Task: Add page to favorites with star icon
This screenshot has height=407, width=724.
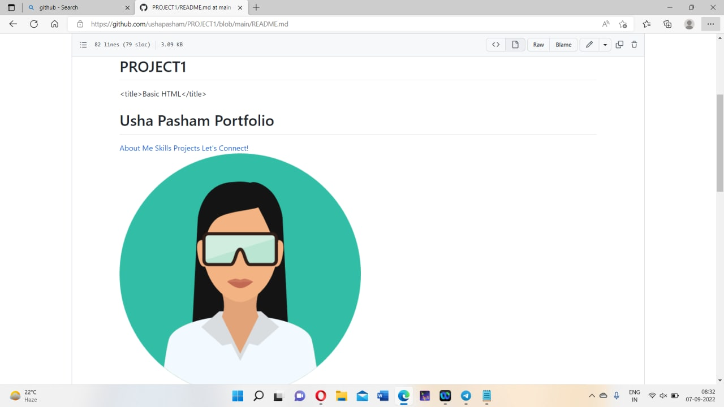Action: click(x=623, y=24)
